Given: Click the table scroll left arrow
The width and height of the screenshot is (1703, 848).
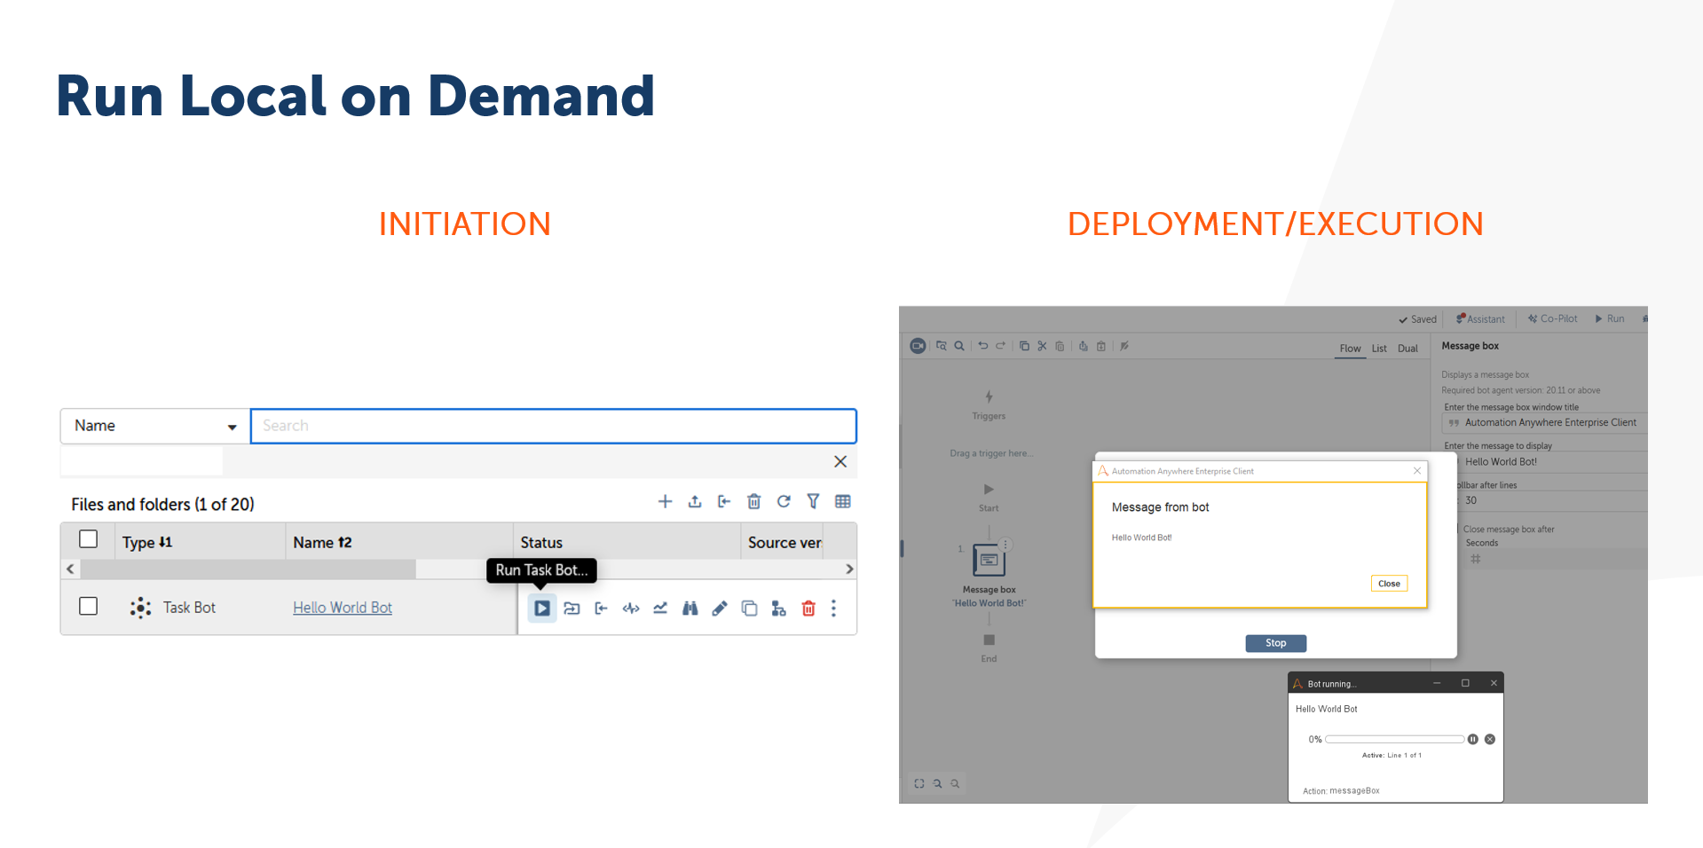Looking at the screenshot, I should (70, 569).
